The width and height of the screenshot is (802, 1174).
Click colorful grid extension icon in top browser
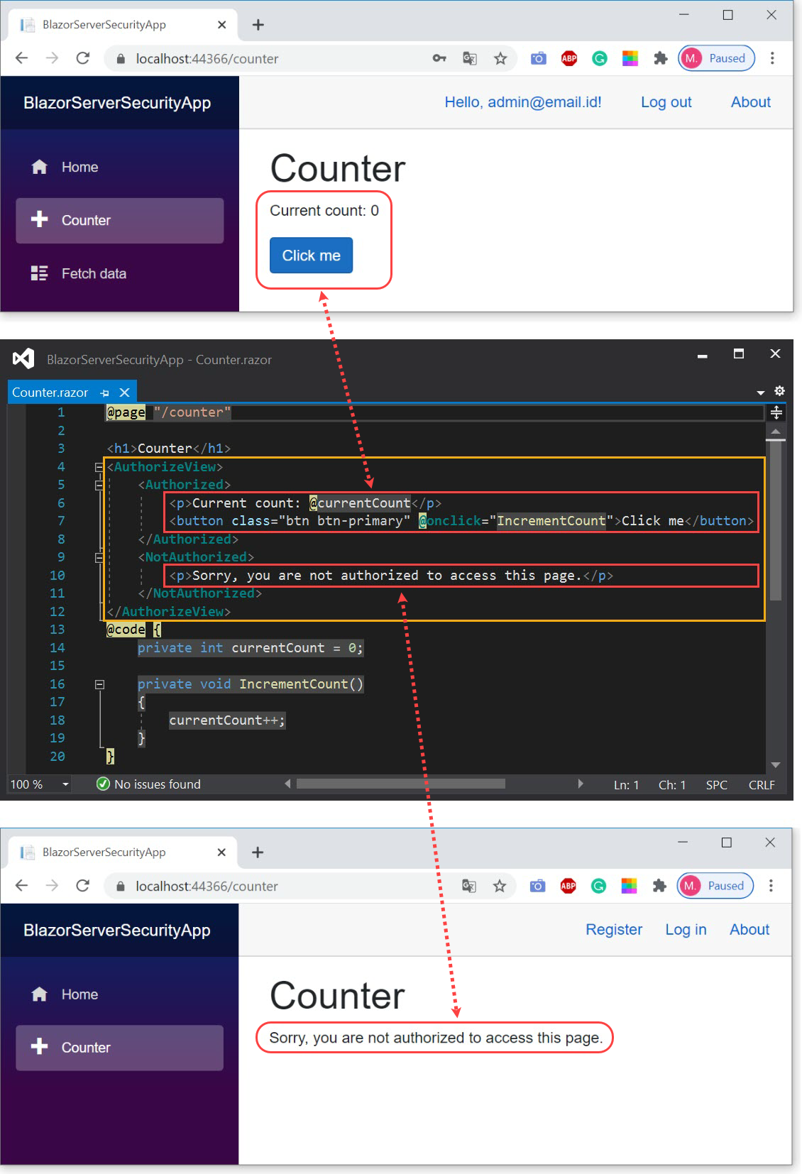(630, 58)
